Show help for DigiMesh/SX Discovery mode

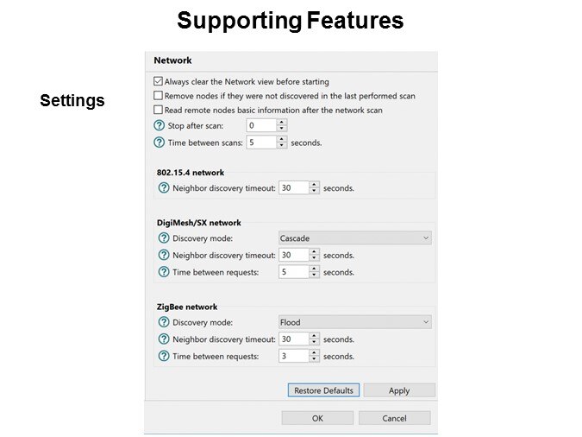[164, 238]
